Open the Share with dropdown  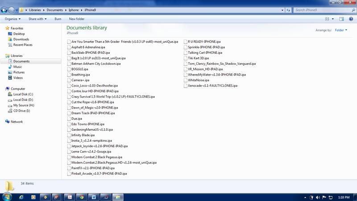pos(37,19)
